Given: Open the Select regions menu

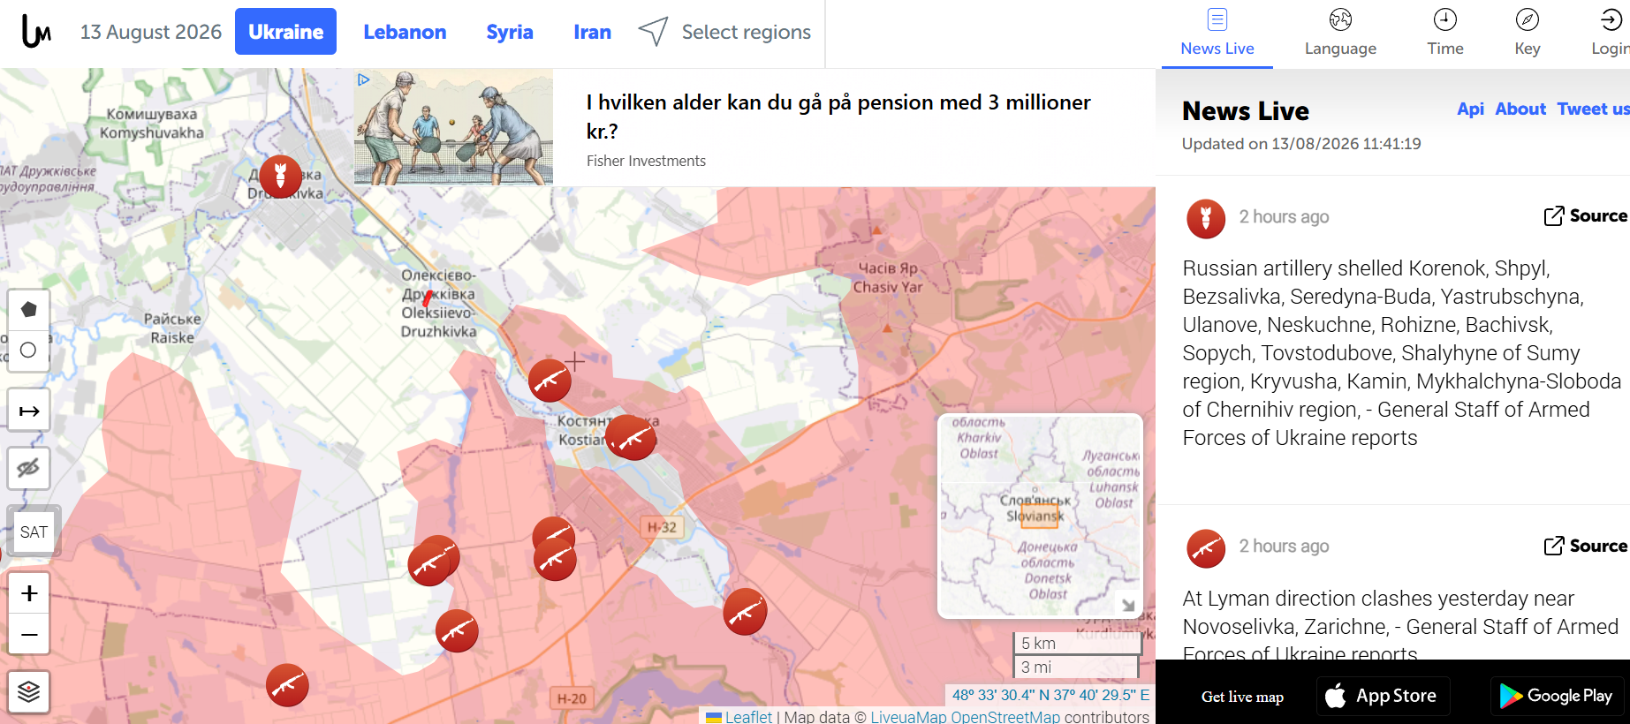Looking at the screenshot, I should (x=724, y=32).
